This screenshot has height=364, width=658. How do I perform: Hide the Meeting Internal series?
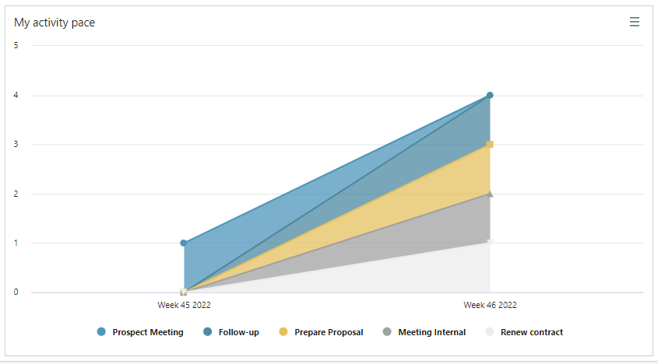[424, 332]
